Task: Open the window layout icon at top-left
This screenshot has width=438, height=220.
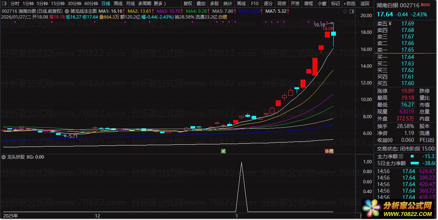Action: click(4, 4)
